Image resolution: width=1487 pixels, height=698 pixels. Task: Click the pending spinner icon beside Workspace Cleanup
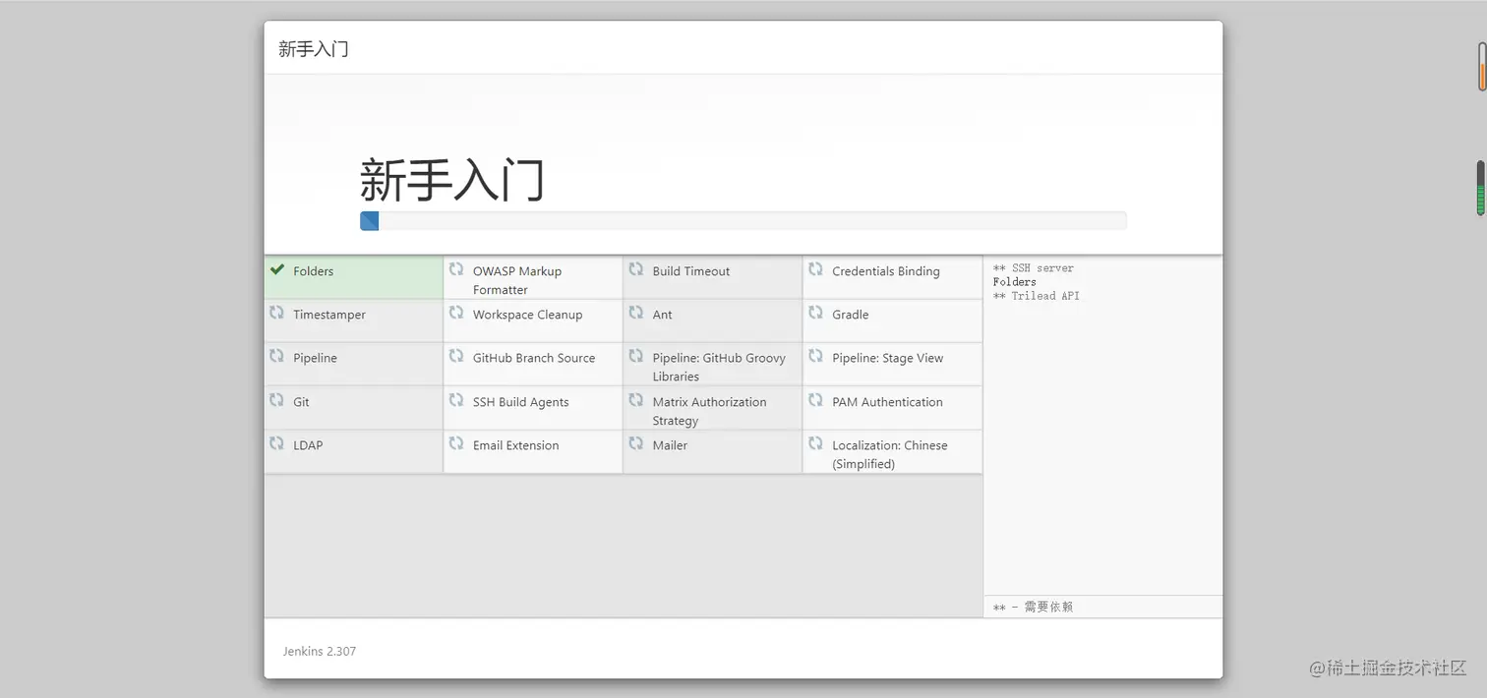click(456, 313)
